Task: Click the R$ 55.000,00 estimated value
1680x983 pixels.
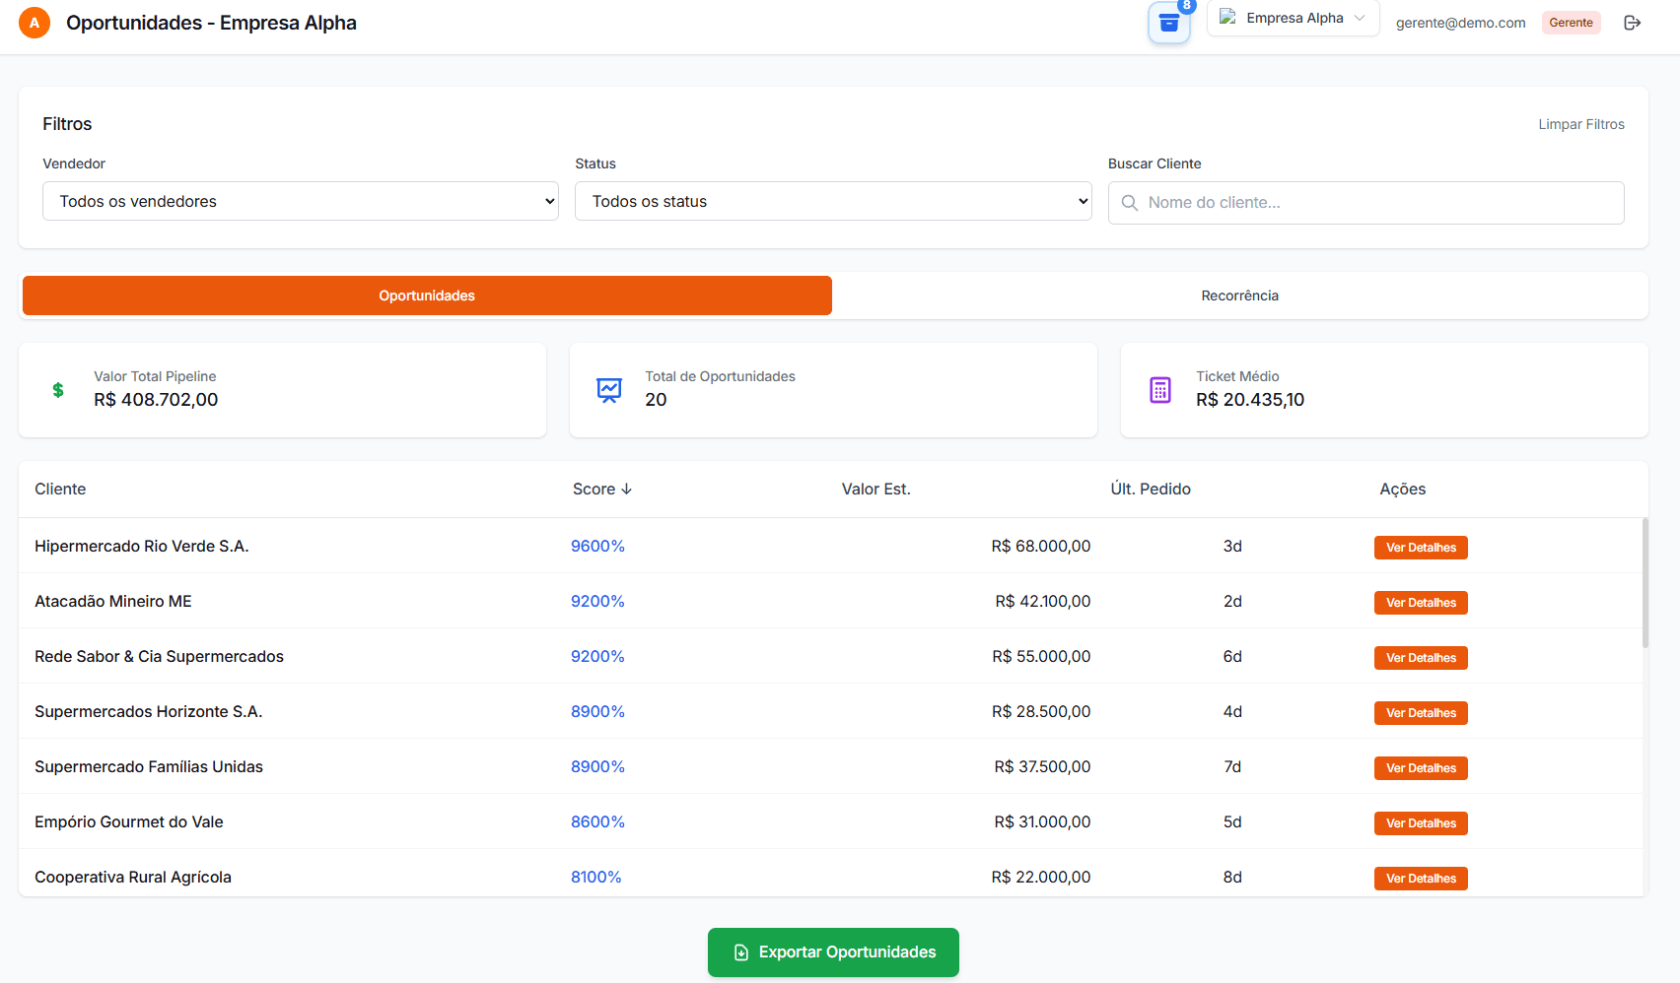Action: coord(1041,657)
